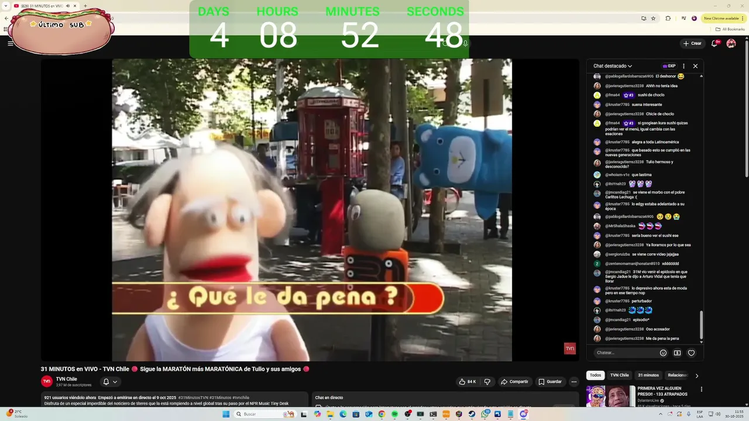Open Microsoft Store from the taskbar
This screenshot has height=421, width=749.
(x=356, y=414)
